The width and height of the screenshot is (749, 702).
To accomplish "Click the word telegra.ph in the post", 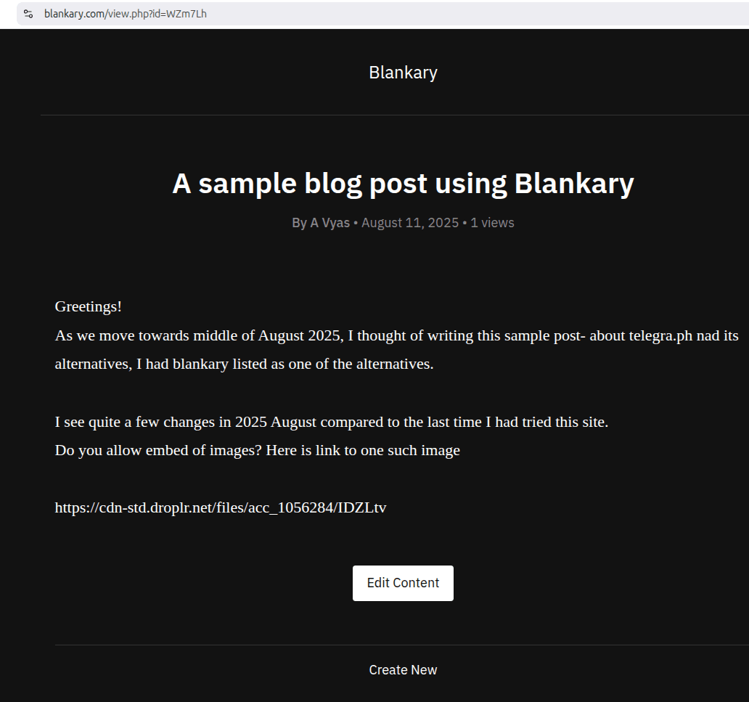I will 652,335.
